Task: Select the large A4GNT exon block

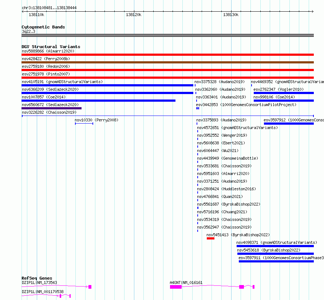Action: tap(176, 287)
